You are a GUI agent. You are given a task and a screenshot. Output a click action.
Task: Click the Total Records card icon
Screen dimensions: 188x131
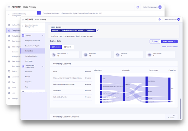(53, 55)
